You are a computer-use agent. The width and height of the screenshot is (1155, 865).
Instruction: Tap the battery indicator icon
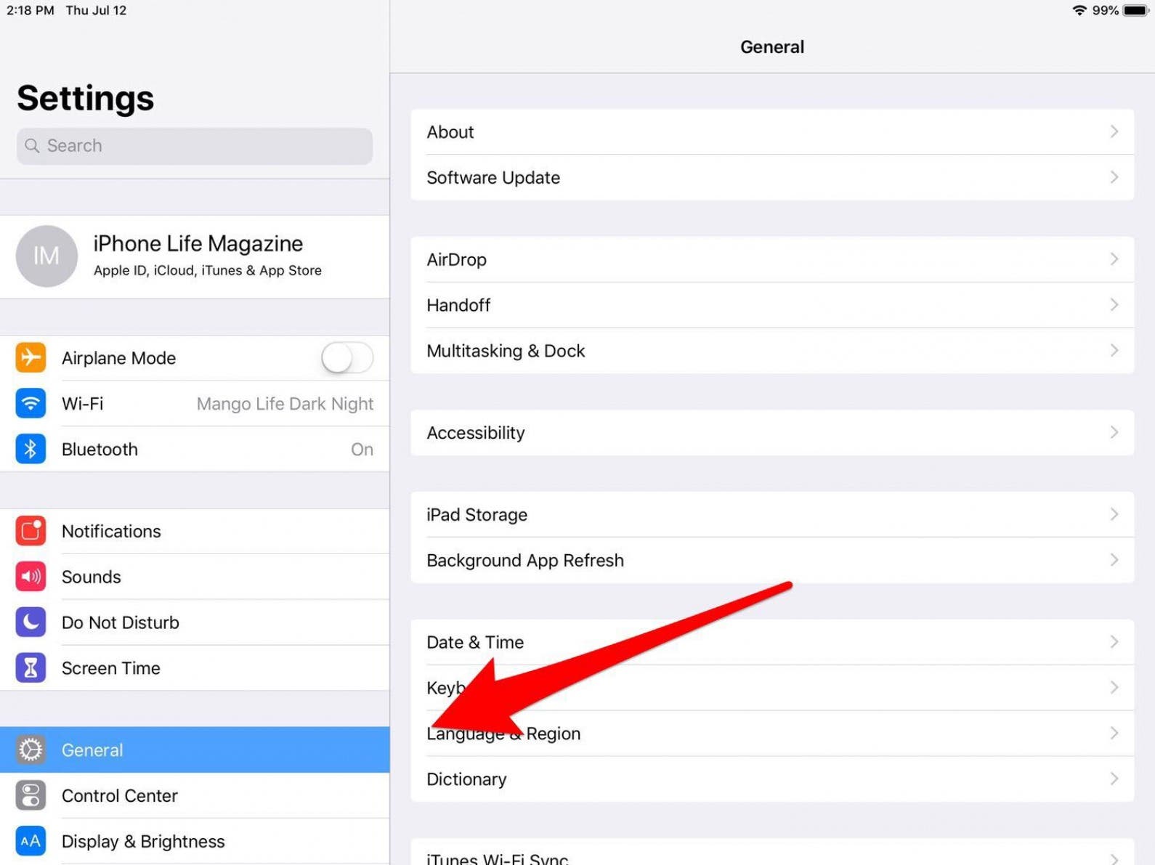click(1135, 10)
